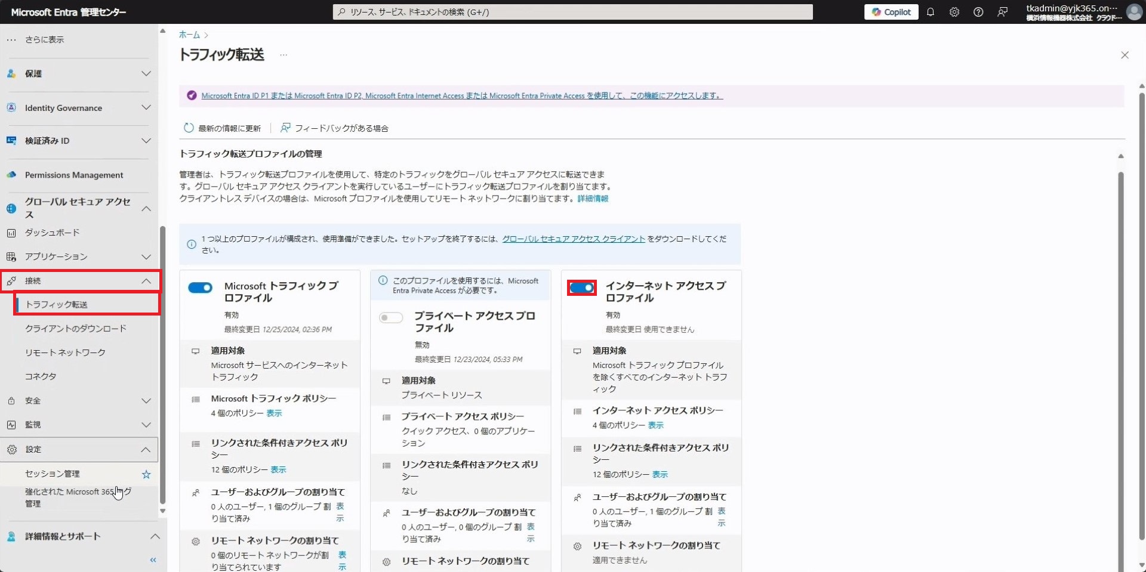1146x572 pixels.
Task: Click the 設定 gear icon in the sidebar
Action: click(x=12, y=450)
